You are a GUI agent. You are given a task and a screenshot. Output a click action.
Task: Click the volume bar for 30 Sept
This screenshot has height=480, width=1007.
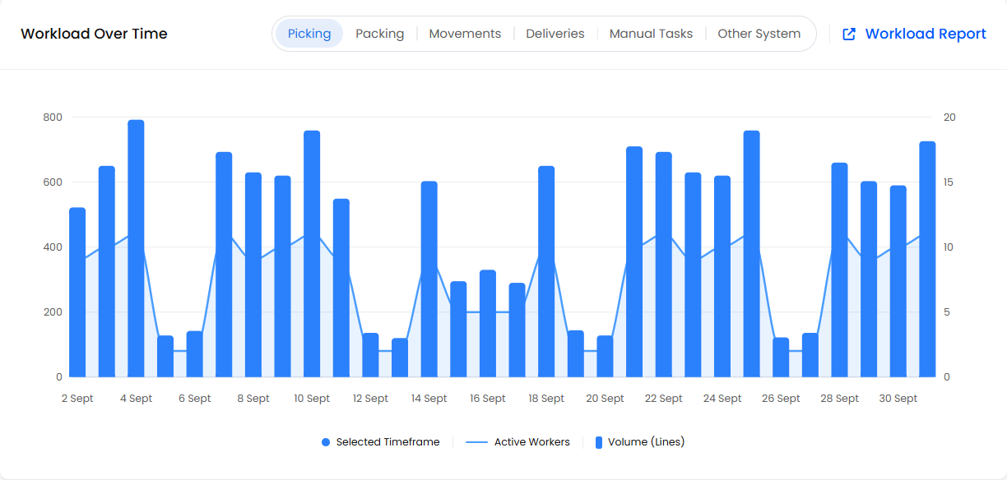tap(898, 281)
